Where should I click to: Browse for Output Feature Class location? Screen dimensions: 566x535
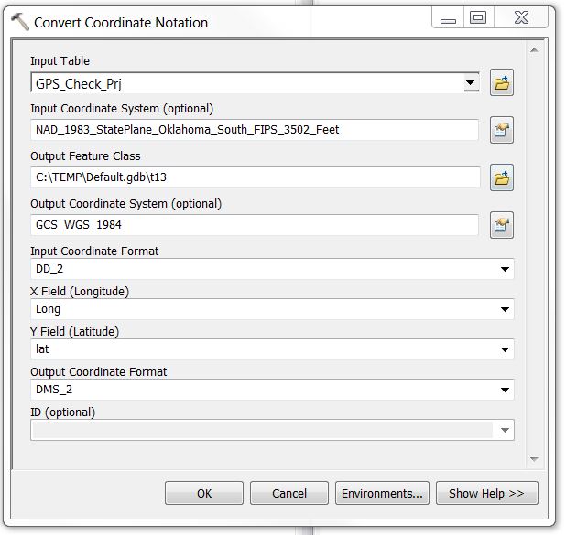click(501, 178)
